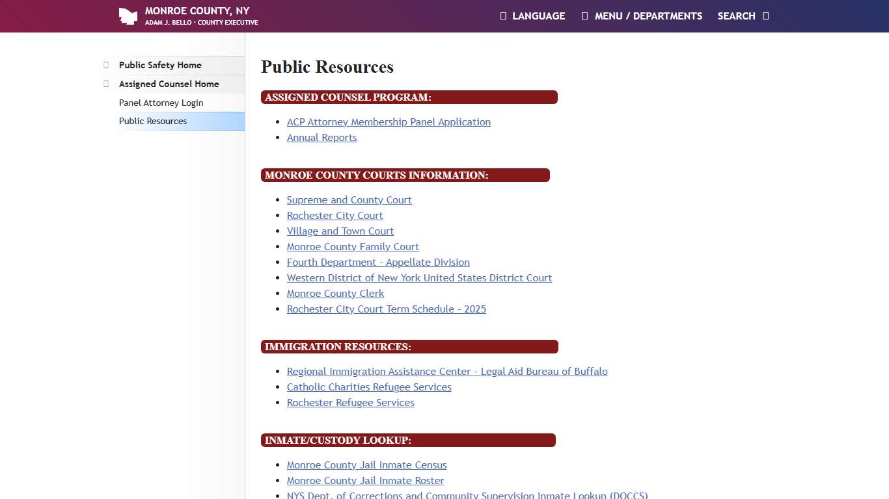Select Assigned Counsel Home in the sidebar
The width and height of the screenshot is (889, 499).
click(169, 84)
